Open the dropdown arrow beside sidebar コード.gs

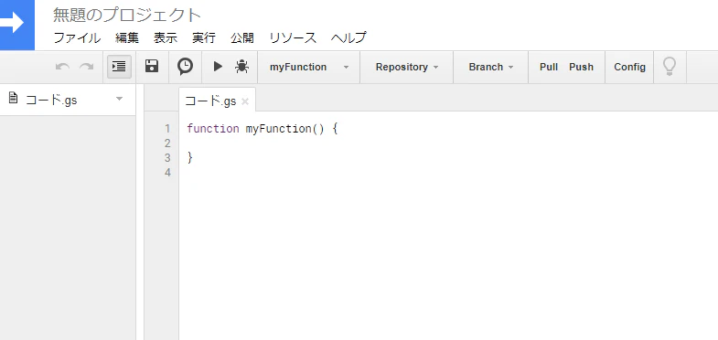[120, 99]
